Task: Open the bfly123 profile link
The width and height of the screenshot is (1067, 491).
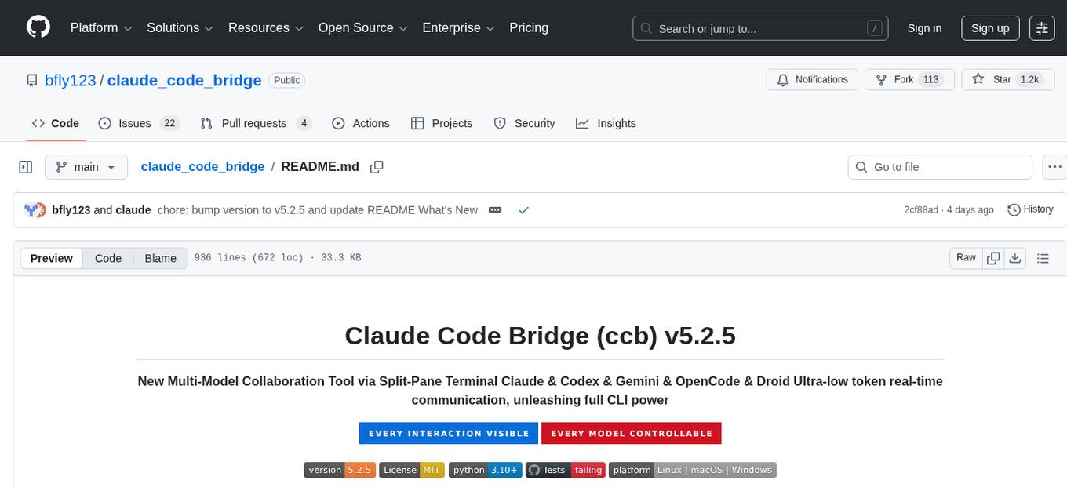Action: click(x=70, y=80)
